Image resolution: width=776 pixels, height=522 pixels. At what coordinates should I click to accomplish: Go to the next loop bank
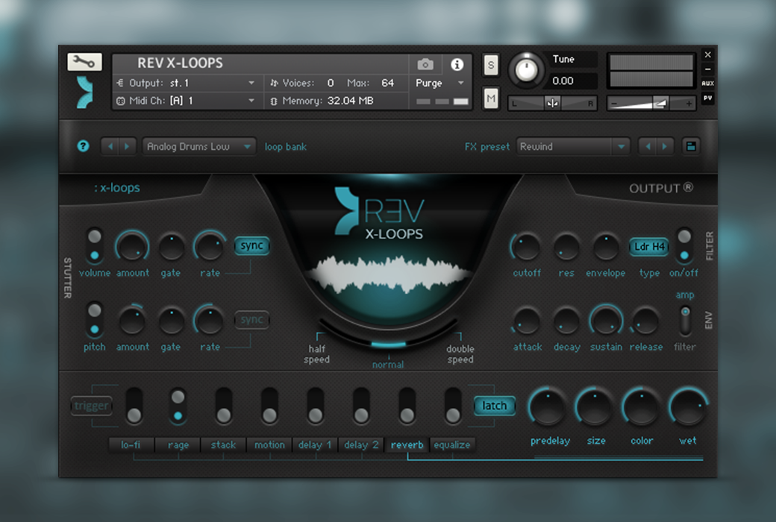tap(127, 146)
